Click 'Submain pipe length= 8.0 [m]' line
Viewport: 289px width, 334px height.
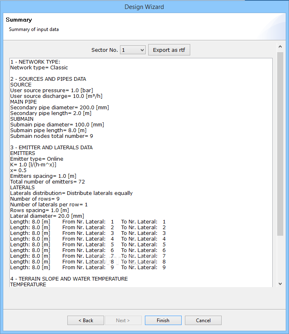(49, 131)
